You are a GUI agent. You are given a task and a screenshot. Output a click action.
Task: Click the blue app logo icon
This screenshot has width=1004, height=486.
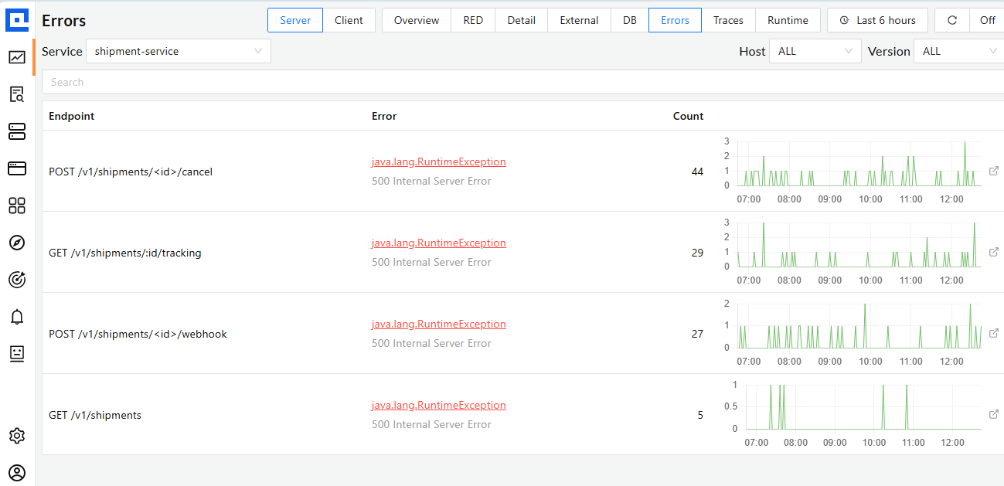[x=17, y=19]
